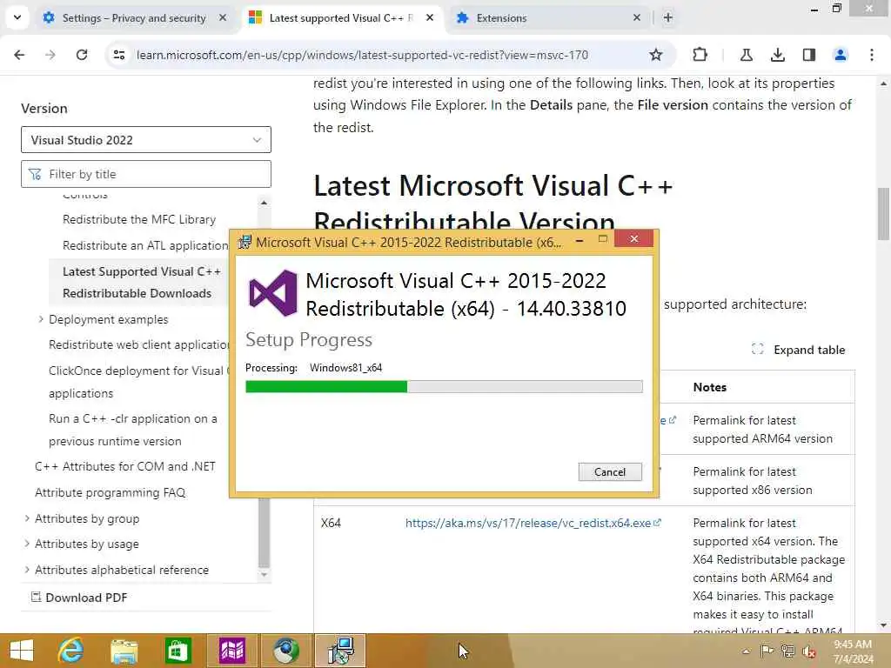Click the page vertical scrollbar thumb
The height and width of the screenshot is (668, 891).
click(x=883, y=214)
